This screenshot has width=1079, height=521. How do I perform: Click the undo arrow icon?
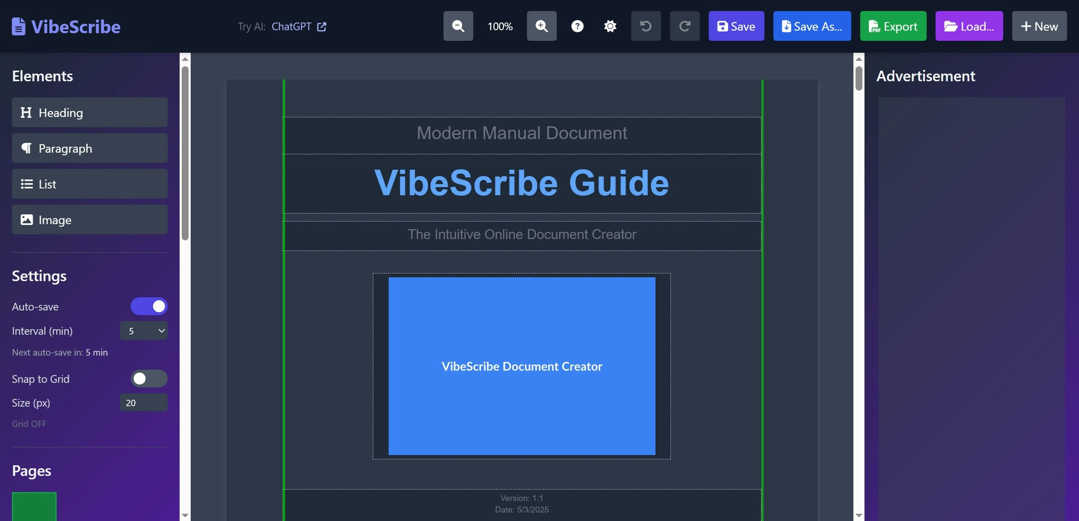[x=646, y=26]
